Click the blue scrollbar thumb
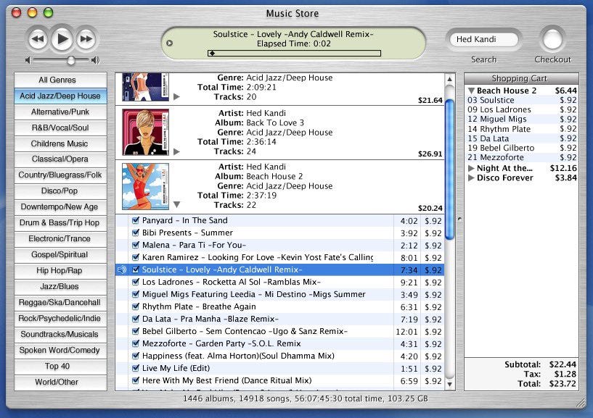Image resolution: width=593 pixels, height=418 pixels. [x=449, y=170]
